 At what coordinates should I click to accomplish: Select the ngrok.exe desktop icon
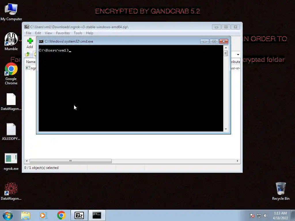click(x=11, y=162)
